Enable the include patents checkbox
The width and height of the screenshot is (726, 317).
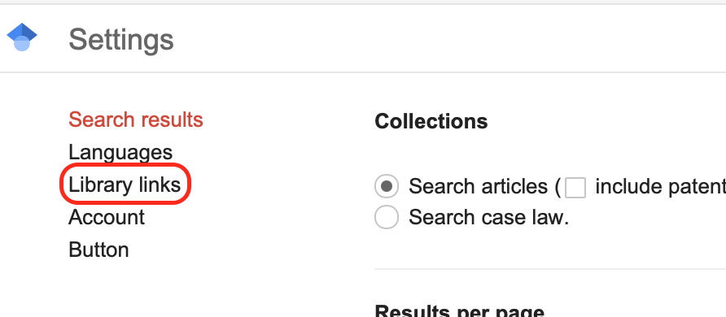[575, 188]
